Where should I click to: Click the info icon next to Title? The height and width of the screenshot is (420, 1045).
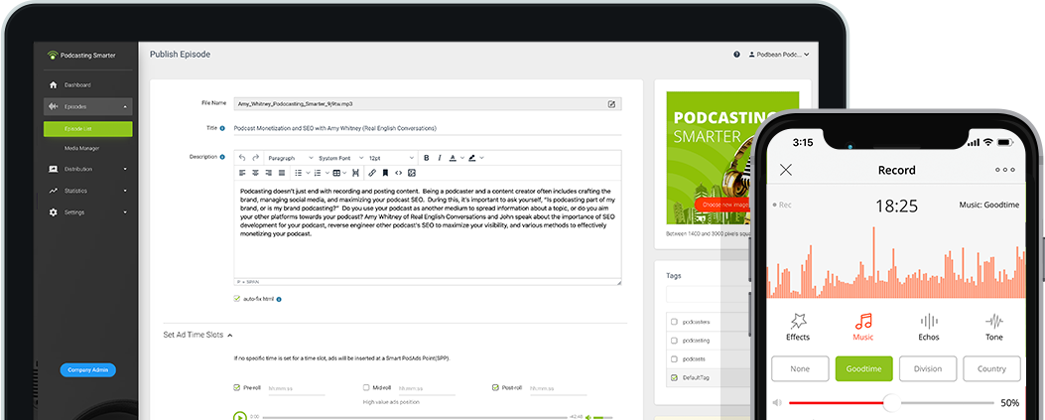(x=222, y=128)
